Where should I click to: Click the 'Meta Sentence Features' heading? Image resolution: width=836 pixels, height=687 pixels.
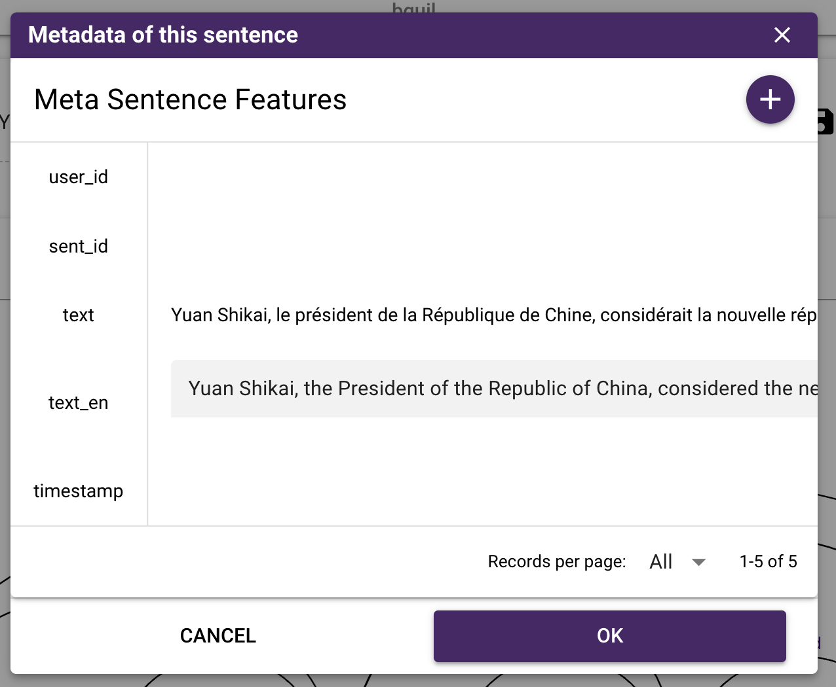pos(190,100)
